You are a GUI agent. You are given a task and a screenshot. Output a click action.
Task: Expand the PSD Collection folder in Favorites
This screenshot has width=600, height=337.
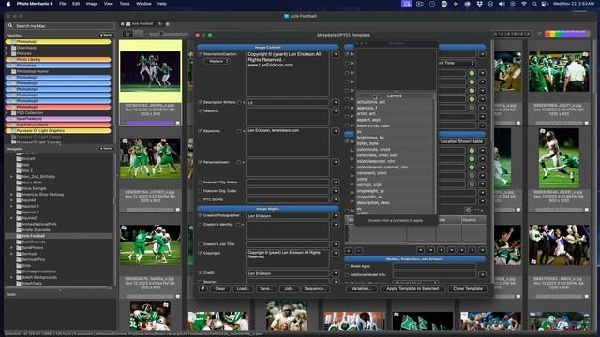(7, 113)
